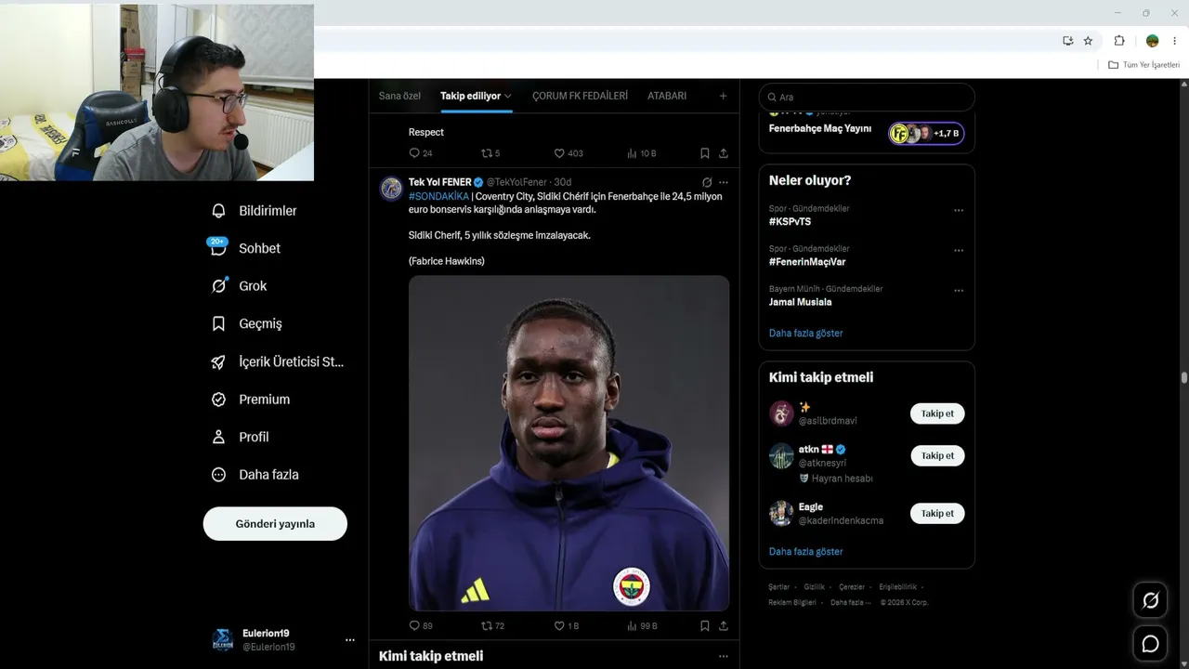
Task: Open the #KSPvTS trending topic
Action: pyautogui.click(x=790, y=222)
